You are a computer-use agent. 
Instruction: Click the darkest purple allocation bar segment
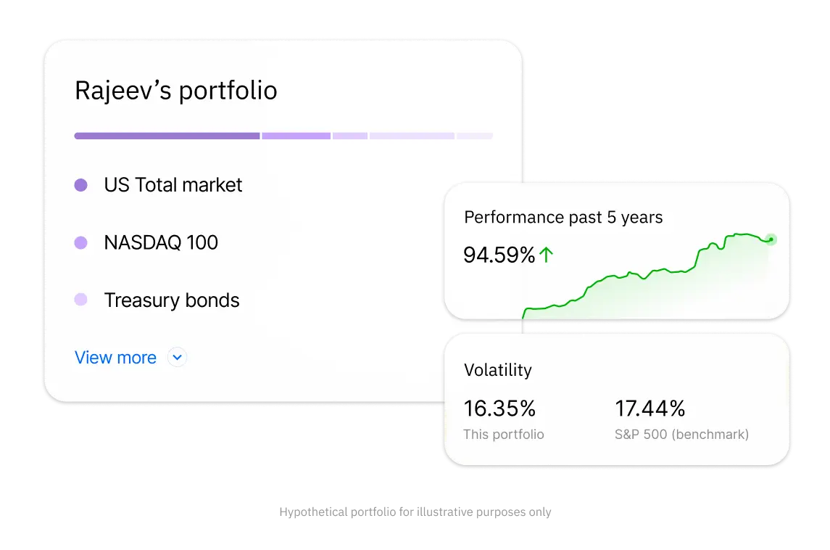pos(167,136)
